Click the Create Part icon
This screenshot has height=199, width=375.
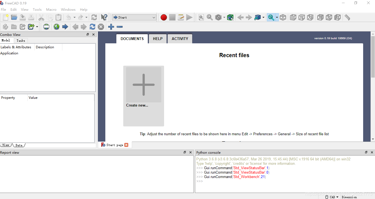pos(6,27)
